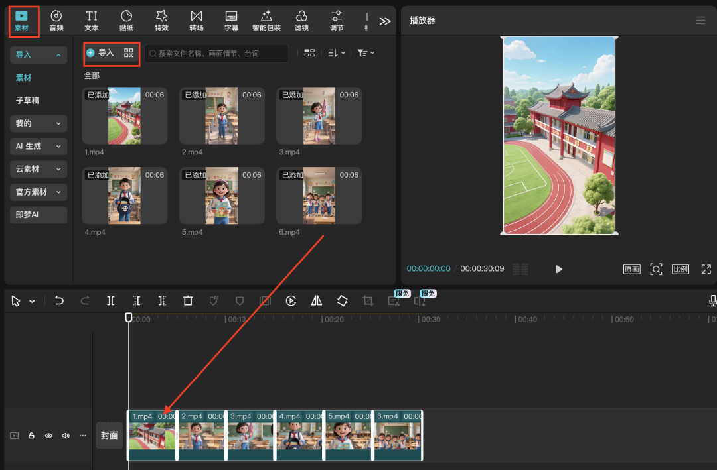Click the mirror flip icon
This screenshot has width=717, height=470.
[317, 301]
